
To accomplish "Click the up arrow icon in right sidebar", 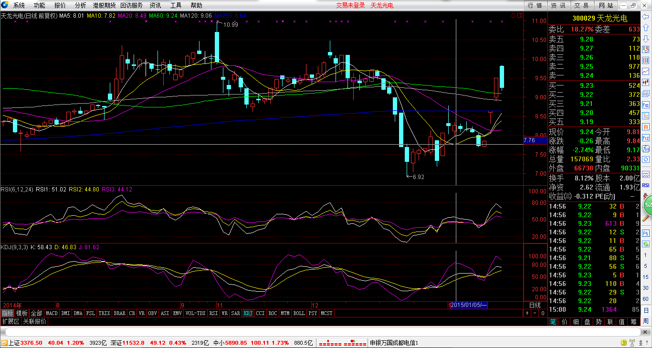I will coord(645,27).
